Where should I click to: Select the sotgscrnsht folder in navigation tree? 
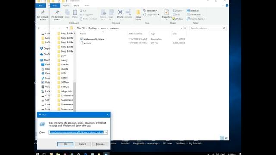click(67, 91)
